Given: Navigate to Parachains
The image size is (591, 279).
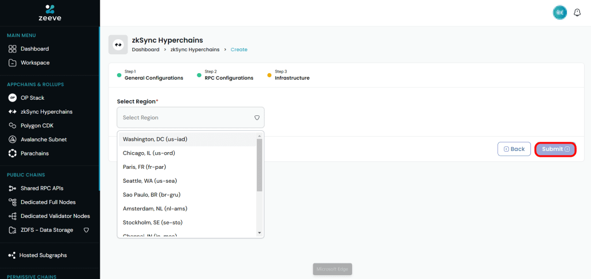Looking at the screenshot, I should (35, 153).
